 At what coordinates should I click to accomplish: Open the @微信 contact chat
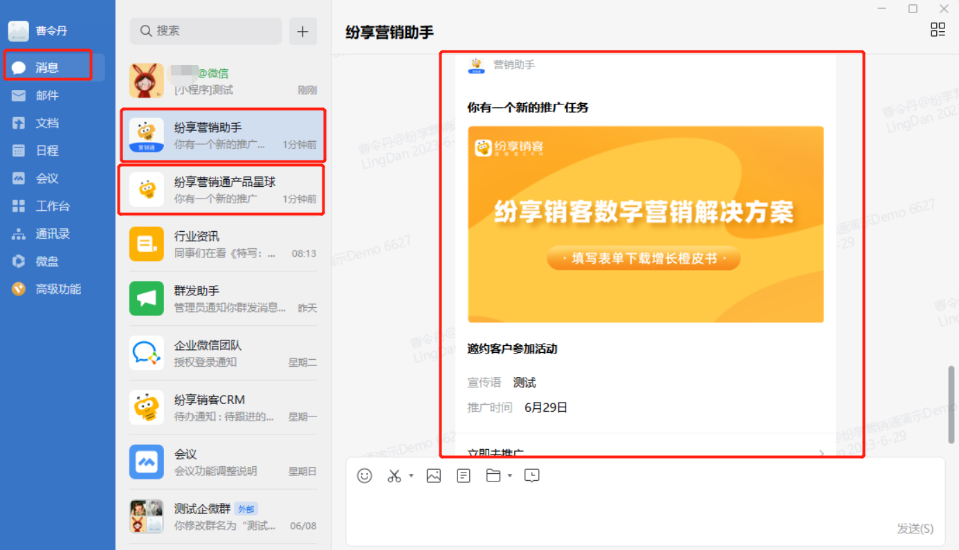pyautogui.click(x=223, y=81)
